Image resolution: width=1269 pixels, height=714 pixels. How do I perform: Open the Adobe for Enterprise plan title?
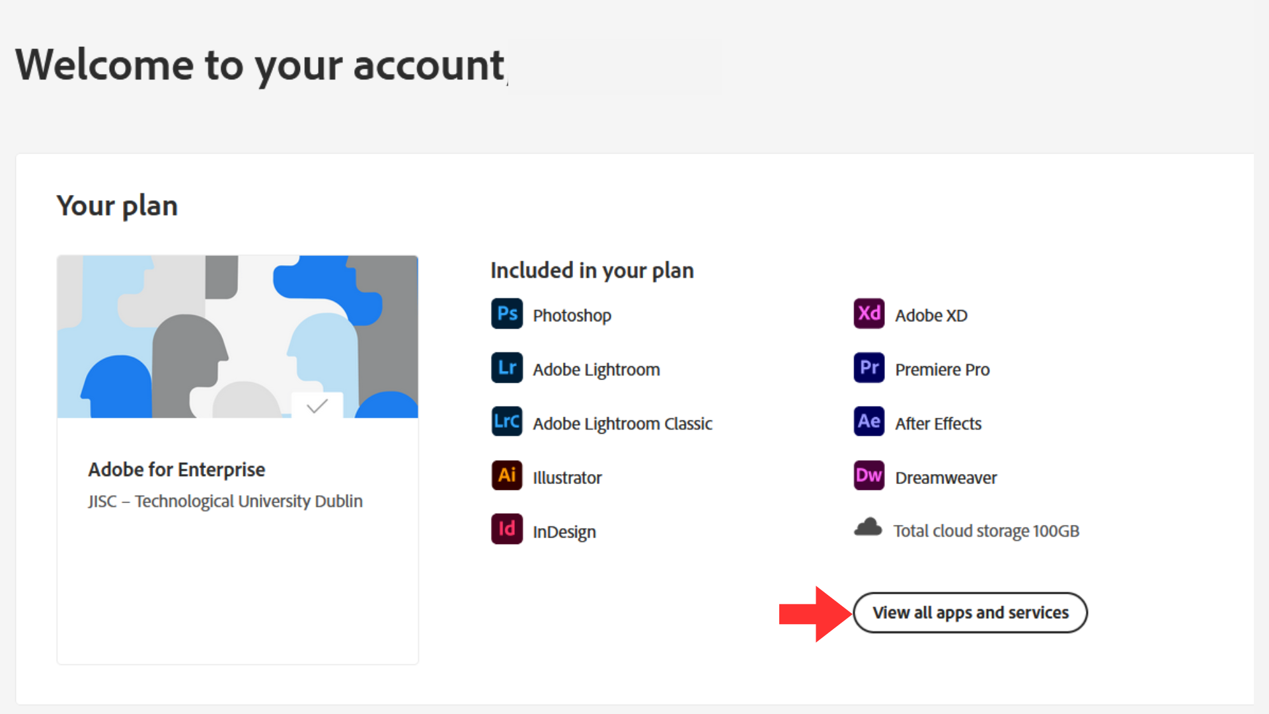point(176,470)
